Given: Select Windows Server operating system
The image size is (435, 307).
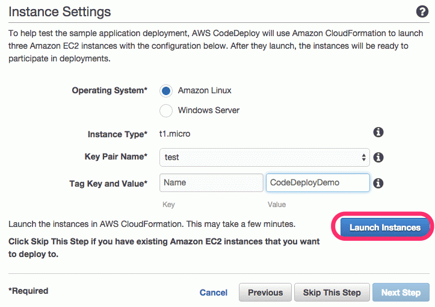Looking at the screenshot, I should [166, 111].
